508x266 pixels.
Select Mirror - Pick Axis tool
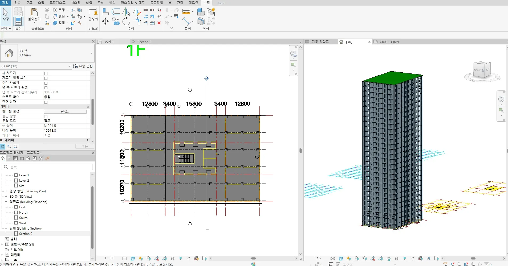126,12
